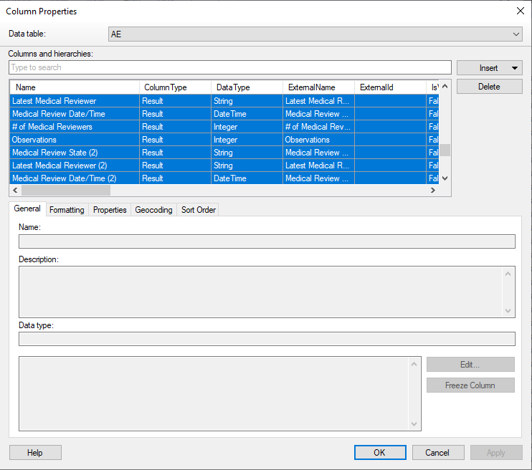Click the vertical scrollbar thumb in column list

click(x=445, y=150)
